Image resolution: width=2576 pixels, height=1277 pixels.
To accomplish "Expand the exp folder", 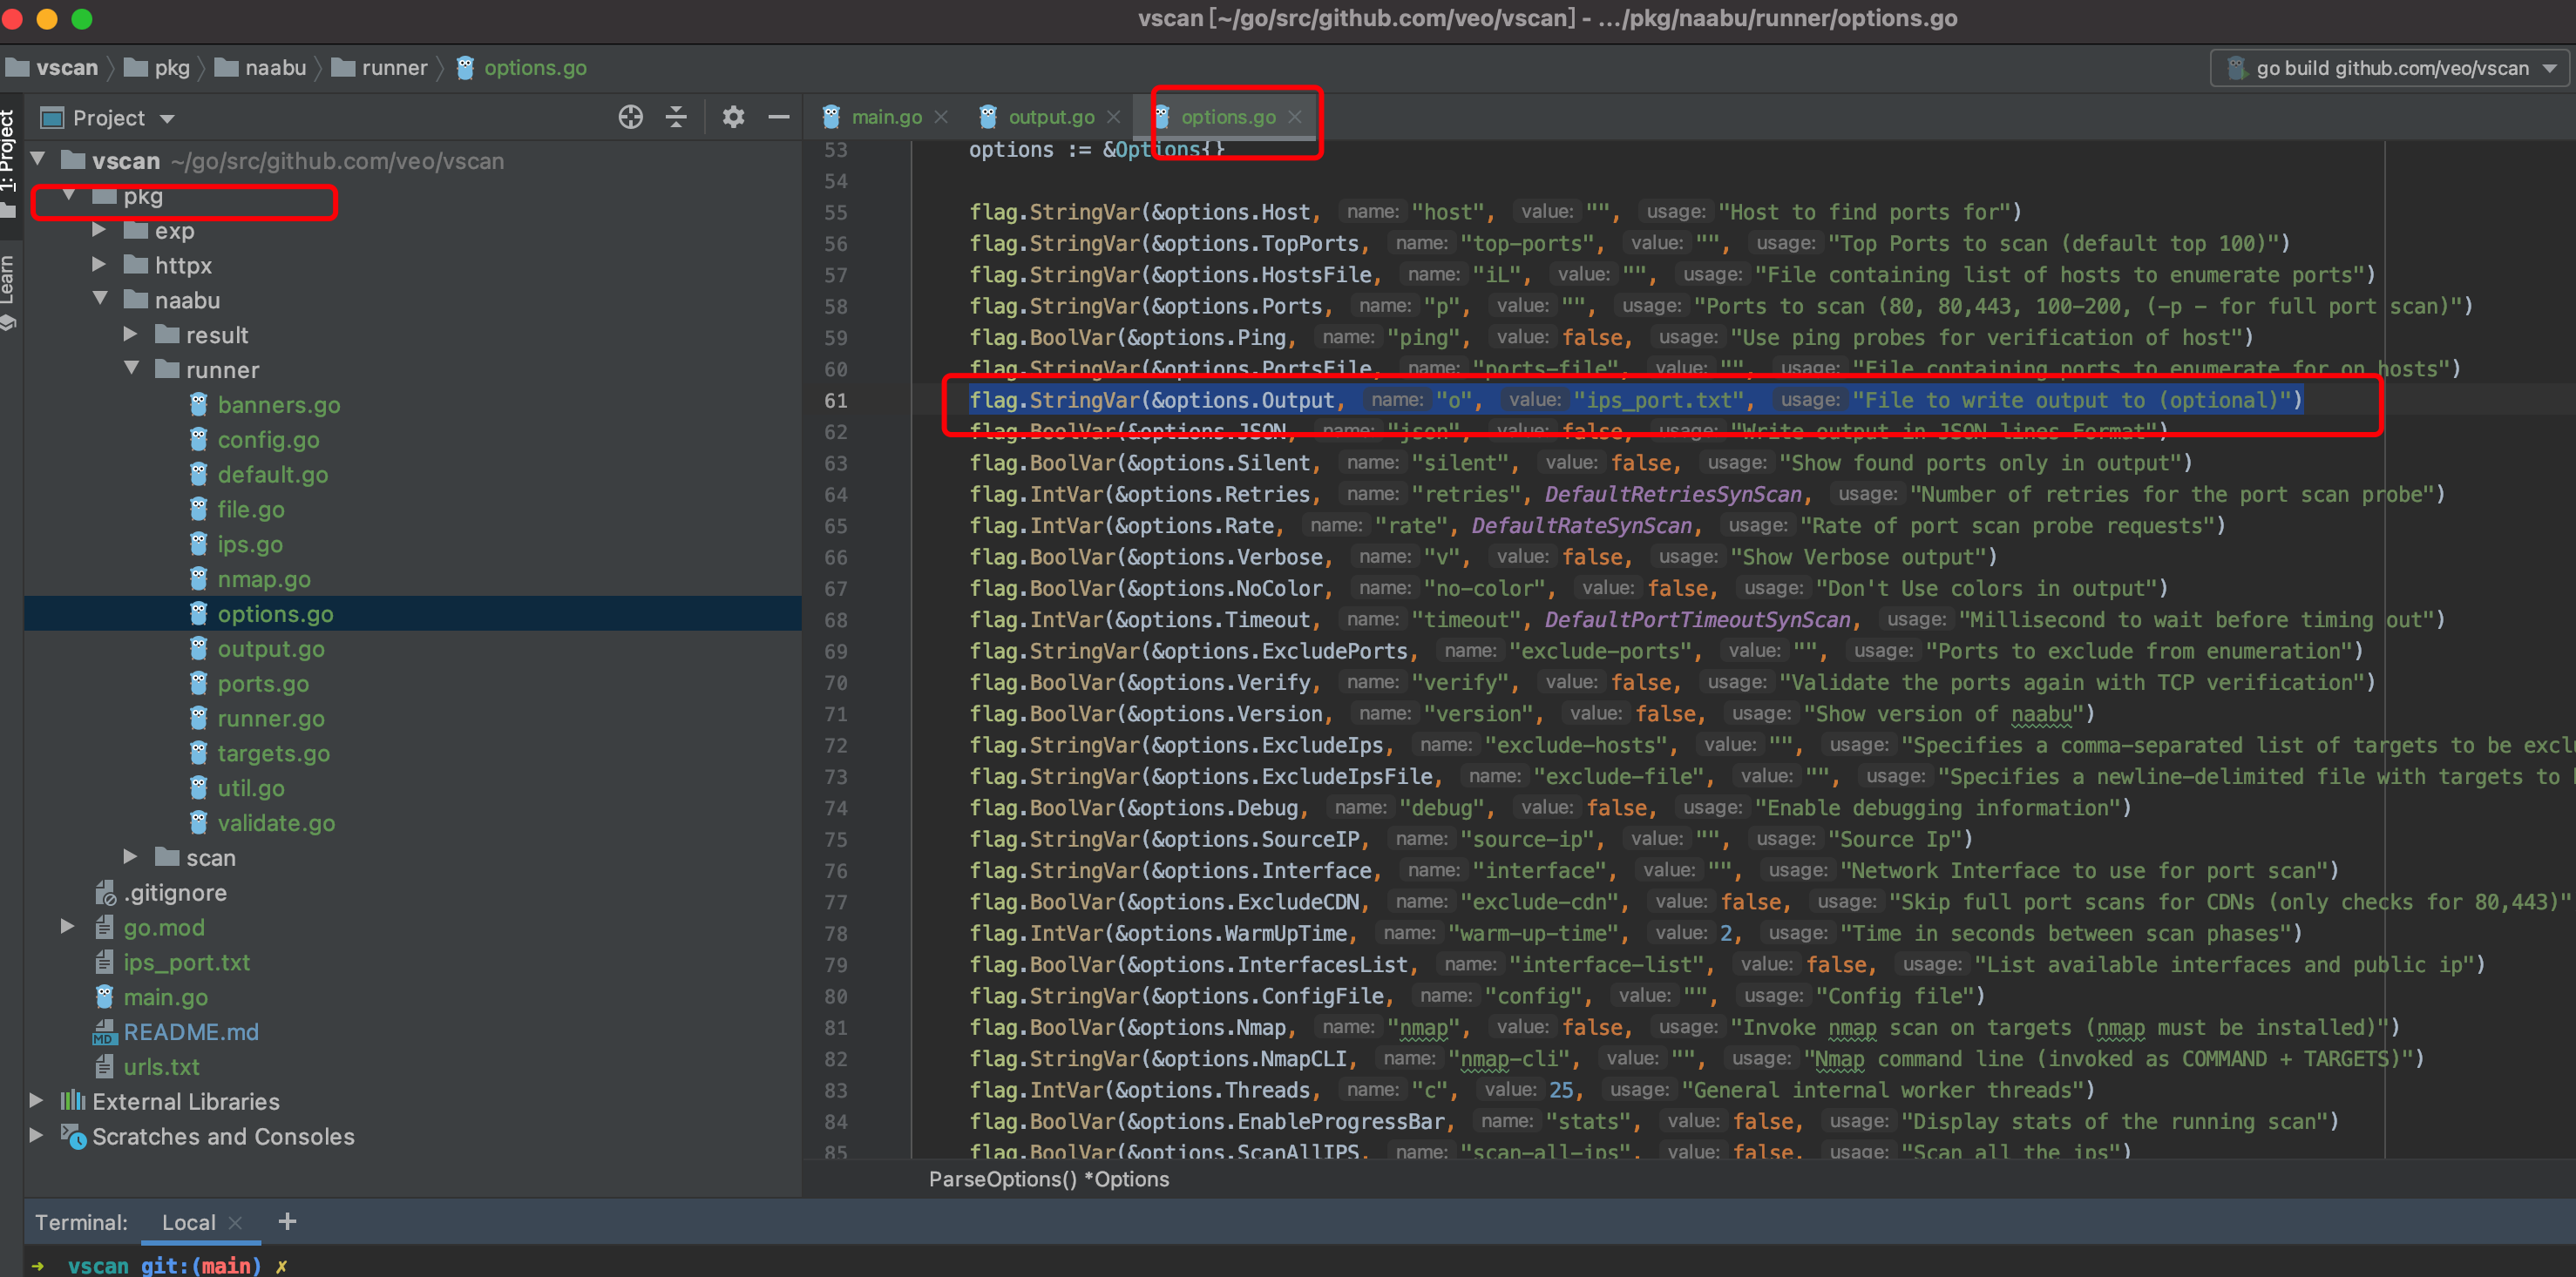I will 99,230.
